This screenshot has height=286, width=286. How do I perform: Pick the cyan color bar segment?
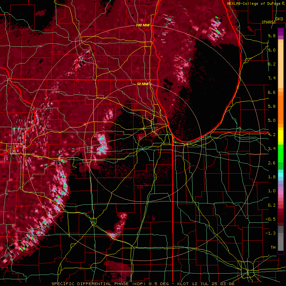(x=281, y=175)
